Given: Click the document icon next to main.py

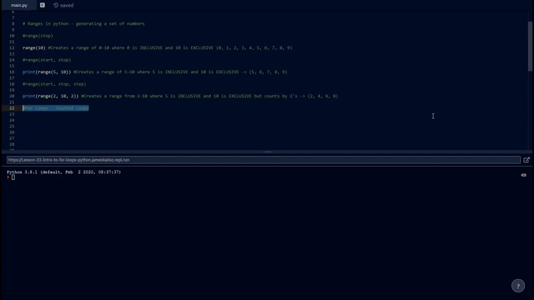Looking at the screenshot, I should click(x=42, y=5).
